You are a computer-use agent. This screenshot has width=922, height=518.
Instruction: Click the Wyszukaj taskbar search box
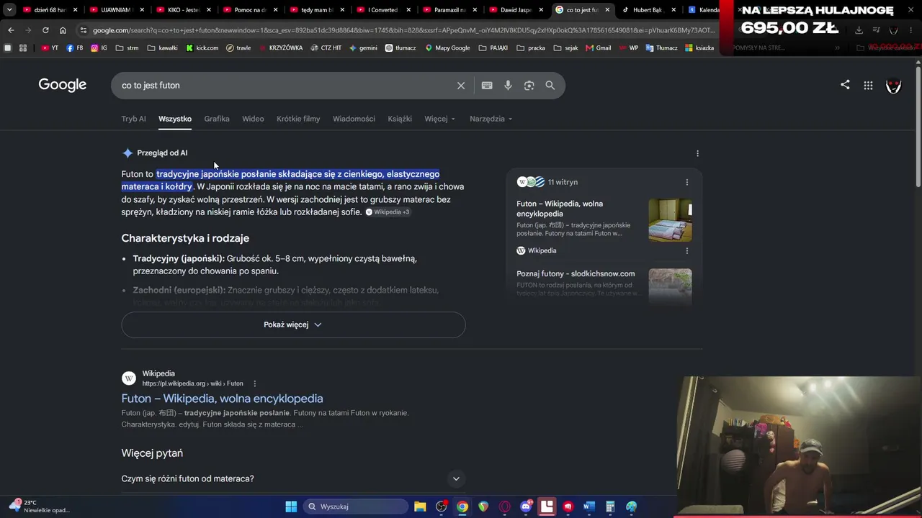pos(355,506)
